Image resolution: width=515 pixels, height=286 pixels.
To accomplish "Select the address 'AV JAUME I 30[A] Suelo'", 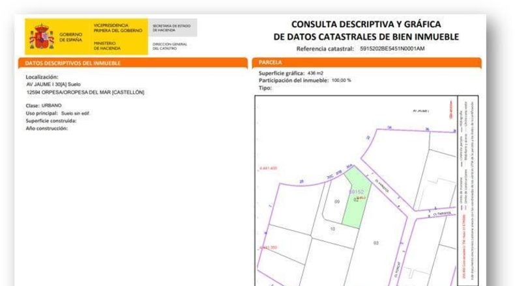I will pos(53,84).
